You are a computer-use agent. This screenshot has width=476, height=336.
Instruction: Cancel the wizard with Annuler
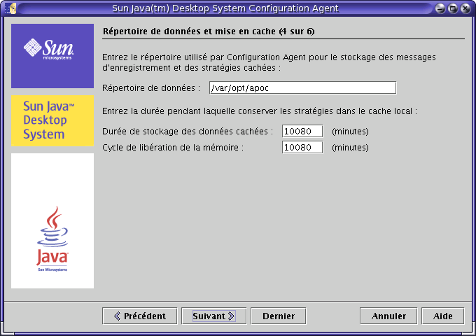pyautogui.click(x=388, y=316)
